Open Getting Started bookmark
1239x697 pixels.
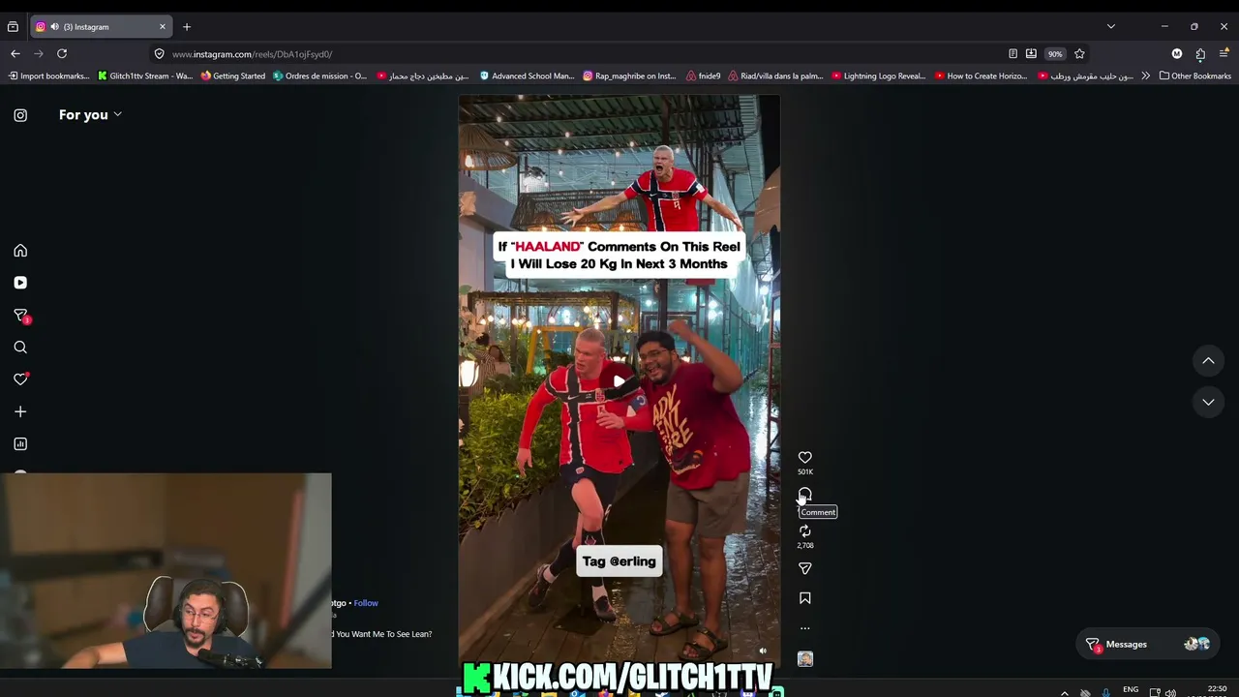pos(233,76)
